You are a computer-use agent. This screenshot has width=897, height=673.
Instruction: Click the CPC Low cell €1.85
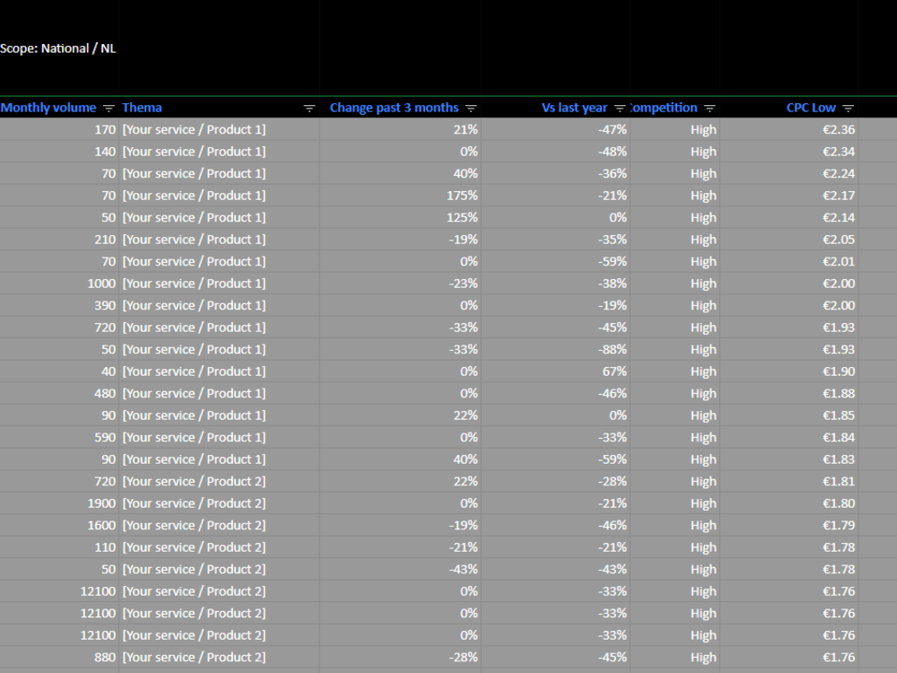click(x=788, y=415)
